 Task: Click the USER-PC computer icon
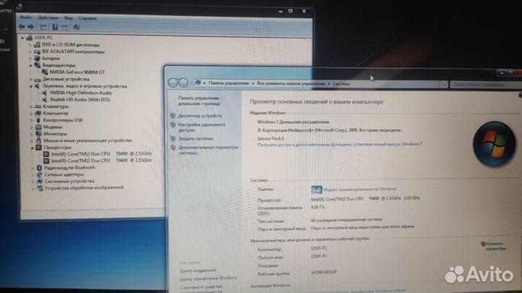click(29, 38)
